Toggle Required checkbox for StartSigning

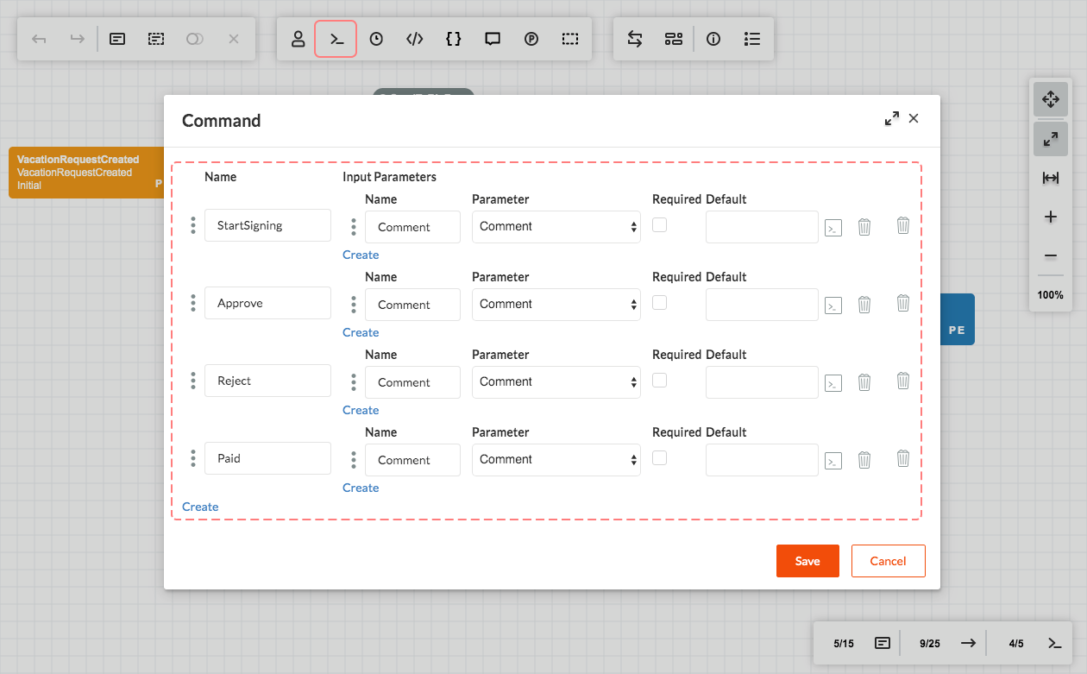point(659,225)
